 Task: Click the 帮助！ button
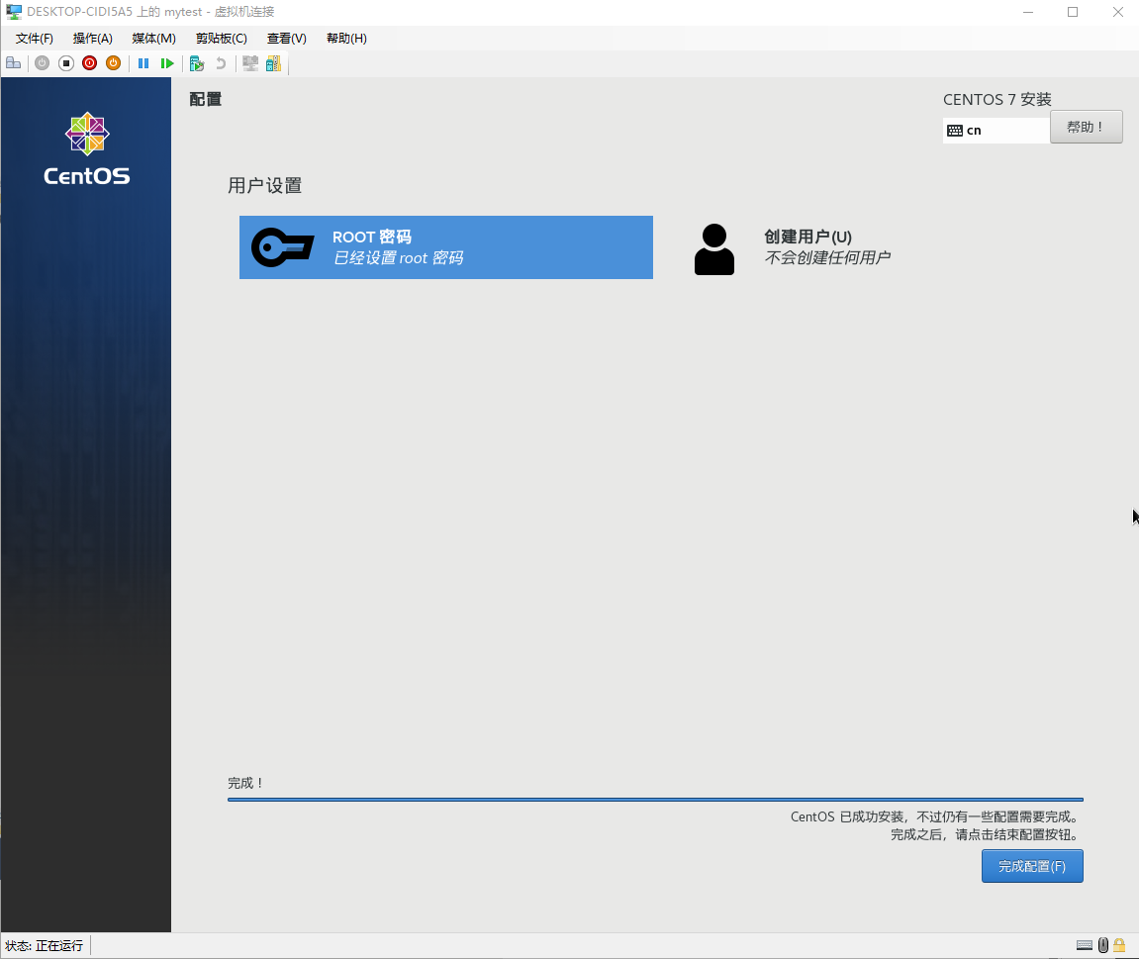coord(1086,127)
